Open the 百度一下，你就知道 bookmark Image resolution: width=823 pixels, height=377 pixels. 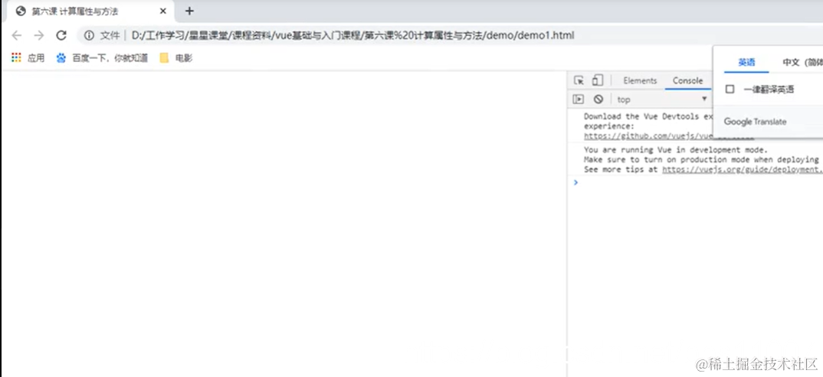[x=103, y=57]
